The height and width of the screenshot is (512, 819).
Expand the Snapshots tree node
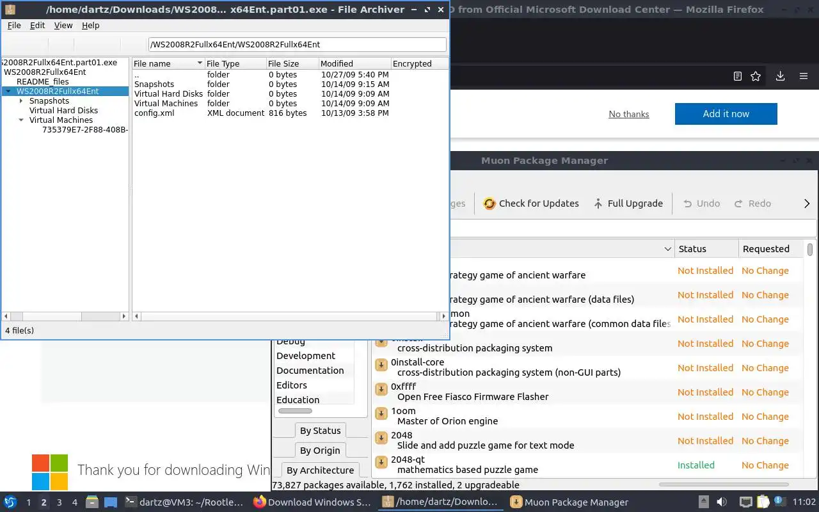(x=21, y=101)
